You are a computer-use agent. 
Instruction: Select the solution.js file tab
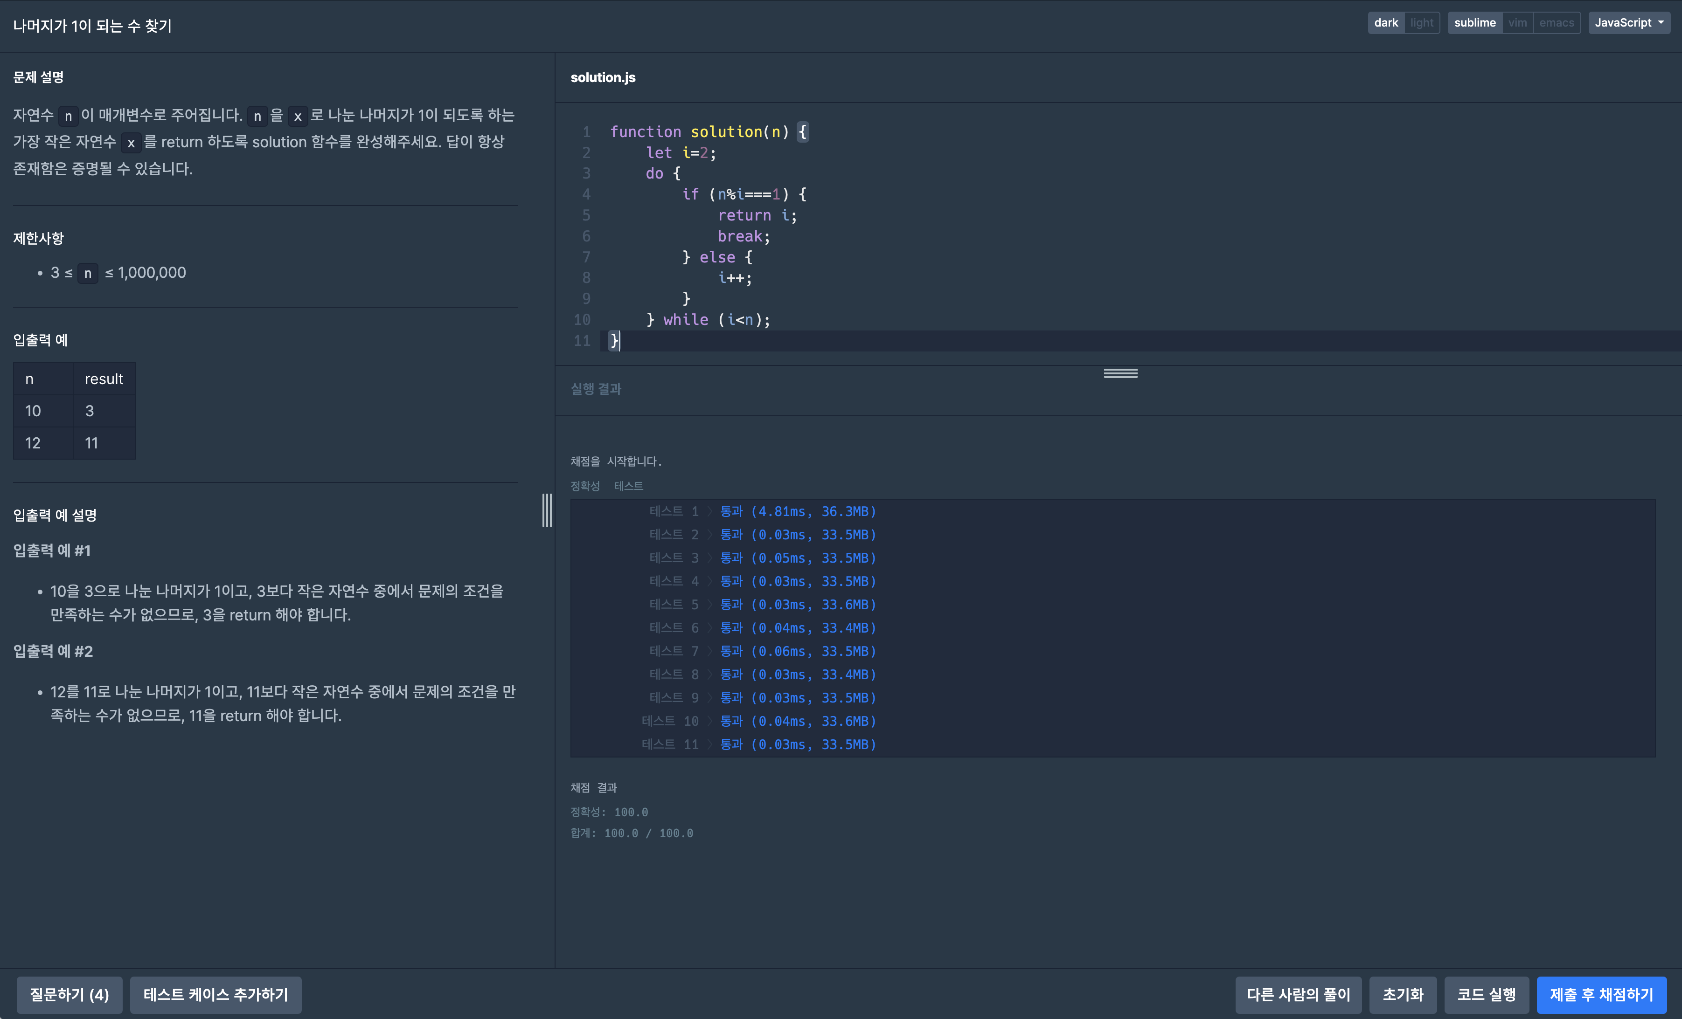pyautogui.click(x=603, y=78)
